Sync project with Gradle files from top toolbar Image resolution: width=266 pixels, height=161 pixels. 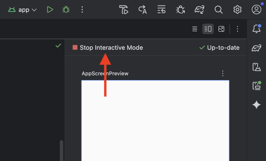click(199, 10)
